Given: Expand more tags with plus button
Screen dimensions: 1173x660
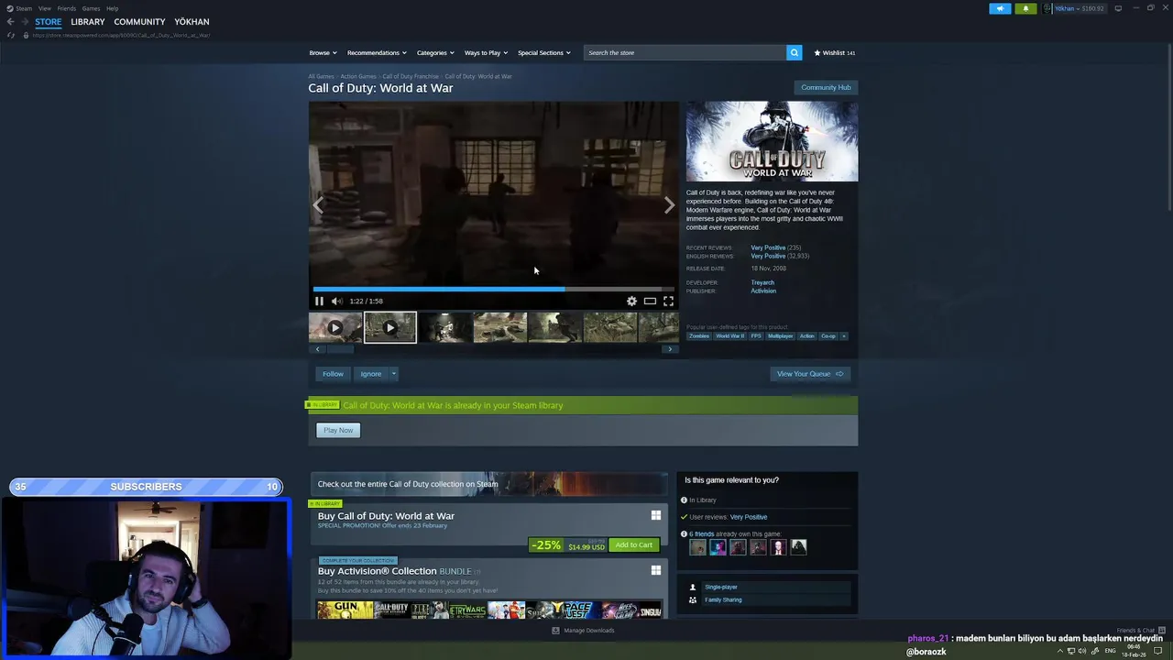Looking at the screenshot, I should [844, 335].
